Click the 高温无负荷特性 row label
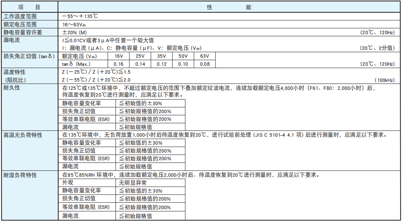 [x=23, y=135]
